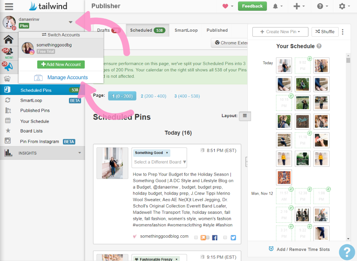Viewport: 357px width, 261px height.
Task: Click the 8:51 PM (EST) scheduled time
Action: click(x=221, y=150)
